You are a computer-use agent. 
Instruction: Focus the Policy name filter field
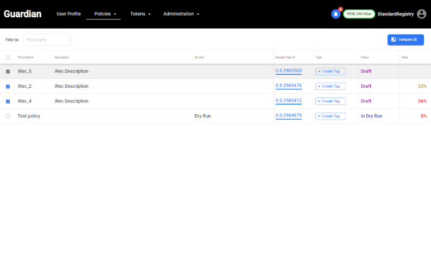[47, 40]
